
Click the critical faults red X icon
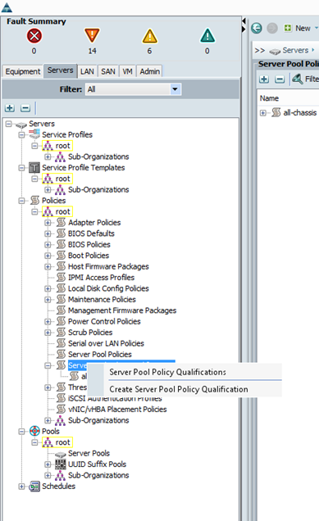coord(34,35)
